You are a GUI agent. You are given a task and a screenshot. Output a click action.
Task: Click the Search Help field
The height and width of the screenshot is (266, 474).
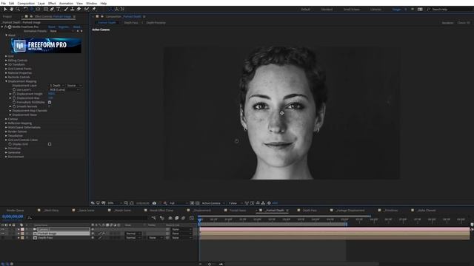point(450,10)
